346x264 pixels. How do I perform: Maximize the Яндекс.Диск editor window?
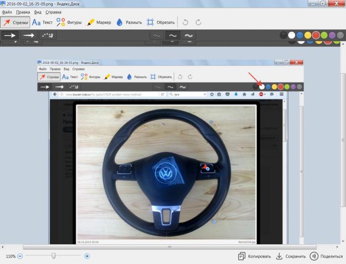click(323, 3)
